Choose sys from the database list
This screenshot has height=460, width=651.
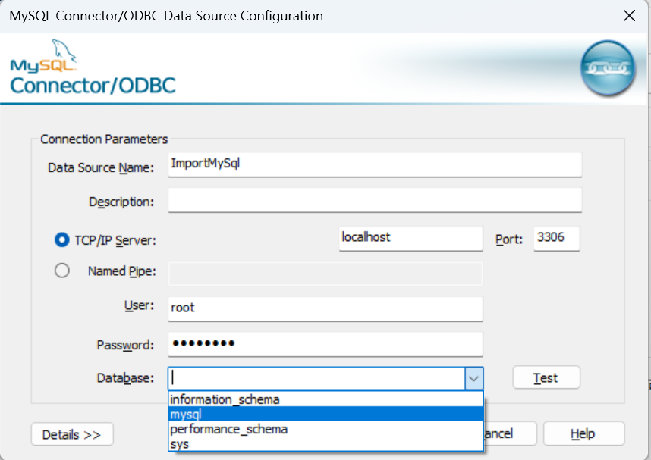(x=326, y=444)
